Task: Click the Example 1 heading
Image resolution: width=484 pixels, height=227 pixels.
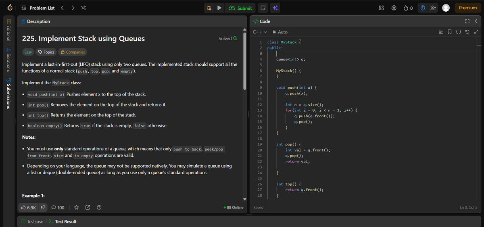Action: pos(33,196)
